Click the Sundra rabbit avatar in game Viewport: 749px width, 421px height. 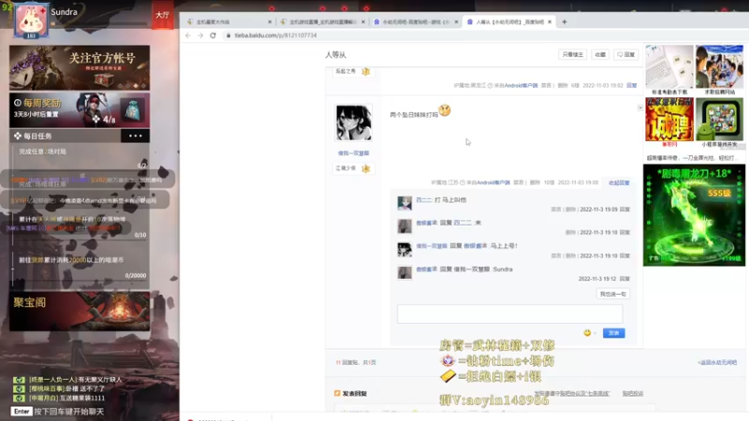point(31,21)
